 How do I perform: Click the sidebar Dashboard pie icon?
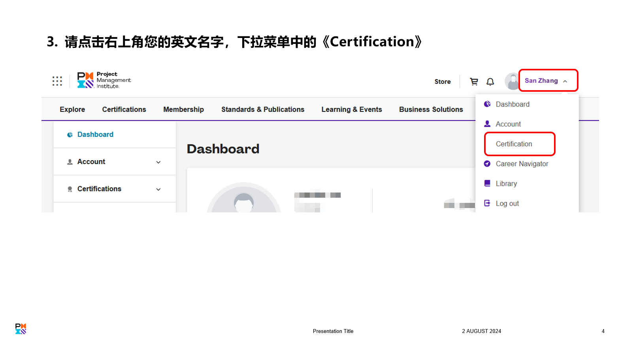click(70, 135)
